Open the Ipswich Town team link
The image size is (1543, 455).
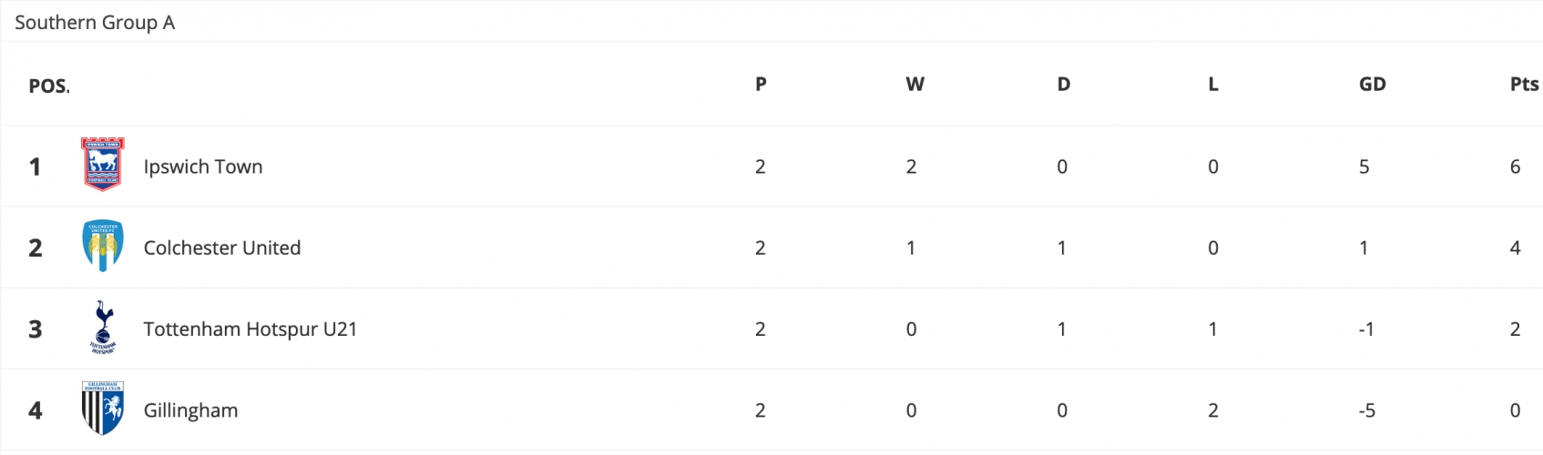pos(203,167)
